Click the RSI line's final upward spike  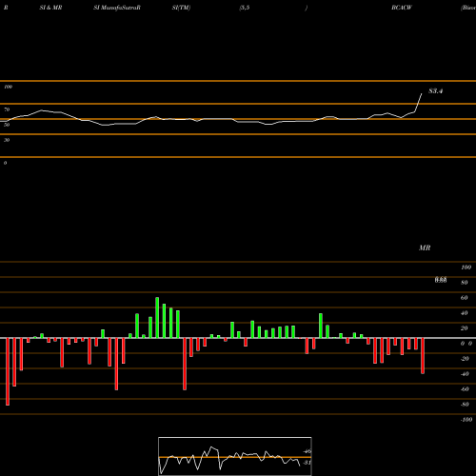pyautogui.click(x=419, y=103)
